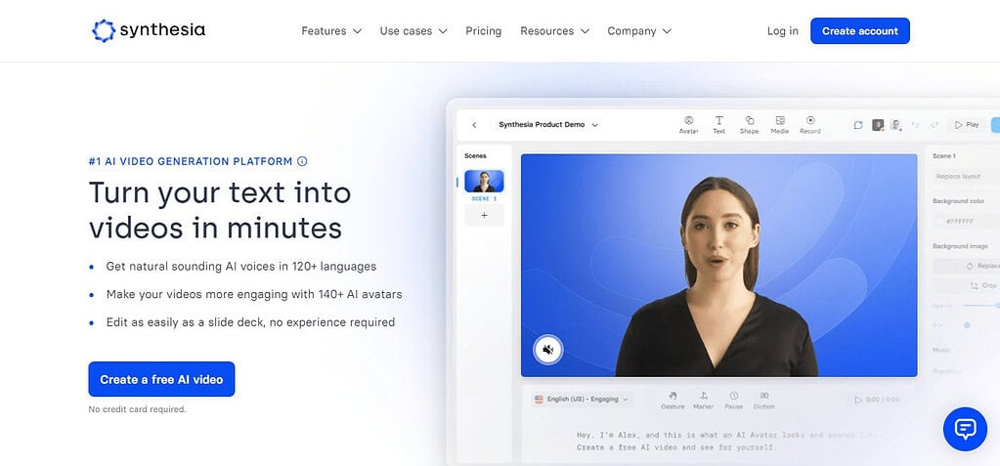Play the script audio preview
This screenshot has height=466, width=1000.
click(858, 400)
